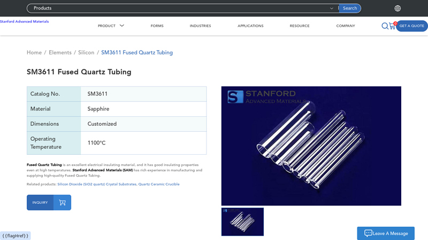
Task: Open the FORMS menu item
Action: [157, 26]
